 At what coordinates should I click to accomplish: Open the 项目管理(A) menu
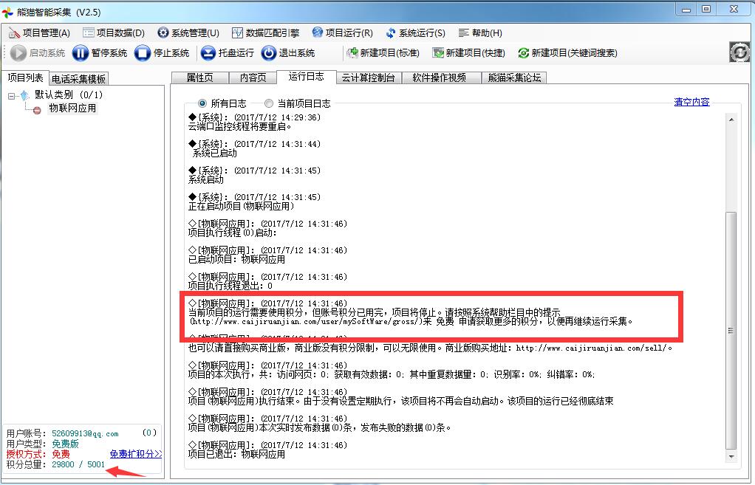coord(39,33)
